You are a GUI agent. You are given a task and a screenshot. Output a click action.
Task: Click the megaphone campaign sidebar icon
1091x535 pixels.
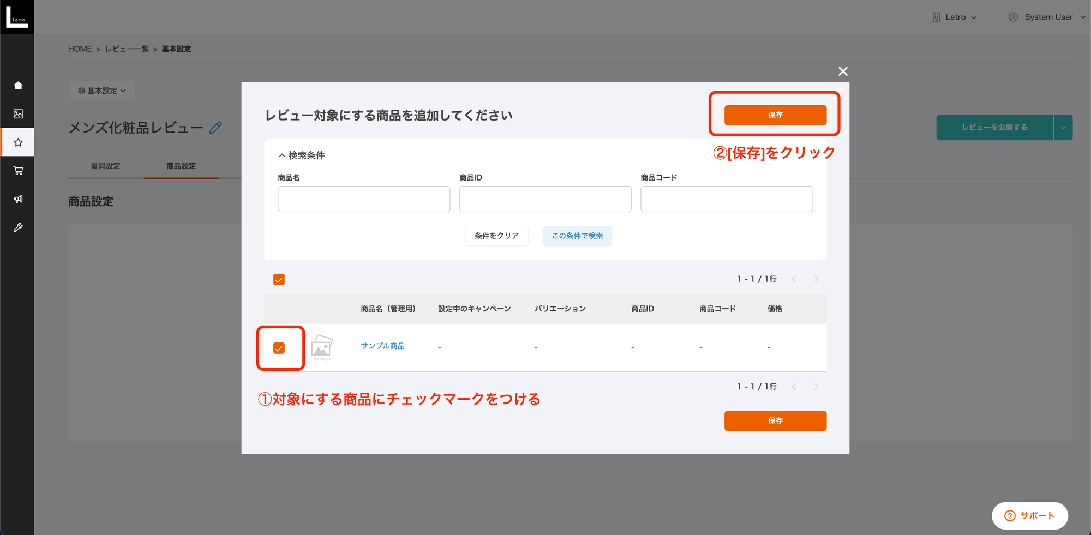[18, 199]
